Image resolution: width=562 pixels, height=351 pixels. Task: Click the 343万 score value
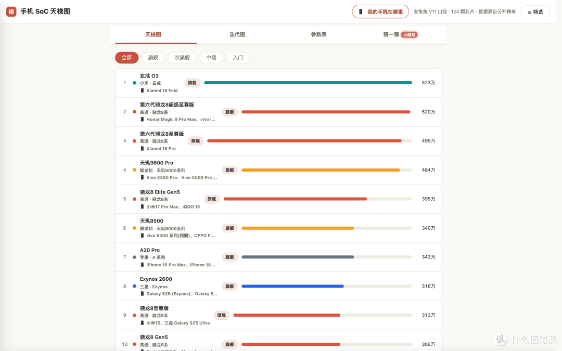[428, 257]
